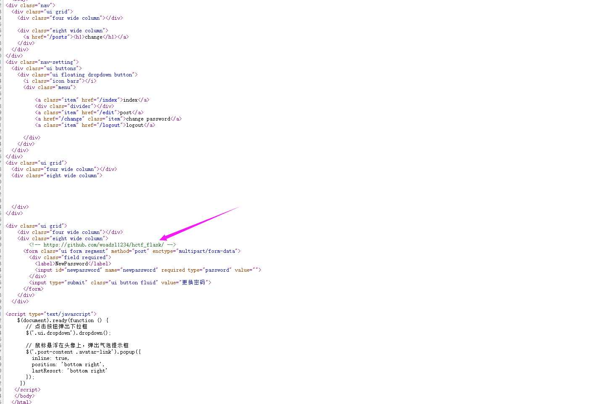This screenshot has width=603, height=404.
Task: Select the form "ui form segment" line
Action: coord(132,251)
